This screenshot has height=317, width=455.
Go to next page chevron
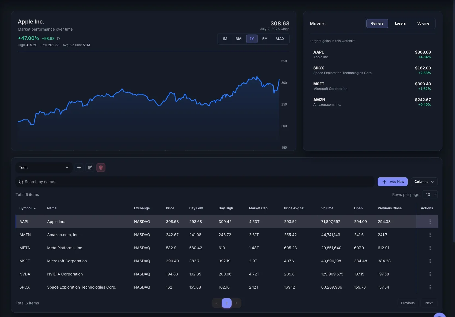(x=237, y=303)
